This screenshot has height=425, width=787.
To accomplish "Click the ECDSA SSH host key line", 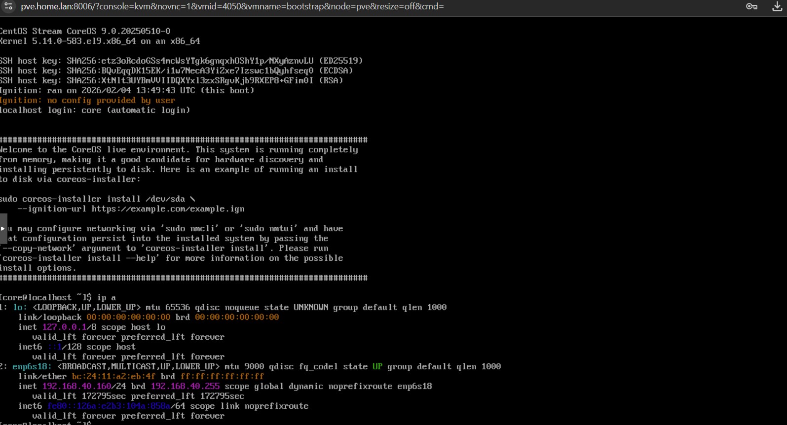I will point(176,71).
